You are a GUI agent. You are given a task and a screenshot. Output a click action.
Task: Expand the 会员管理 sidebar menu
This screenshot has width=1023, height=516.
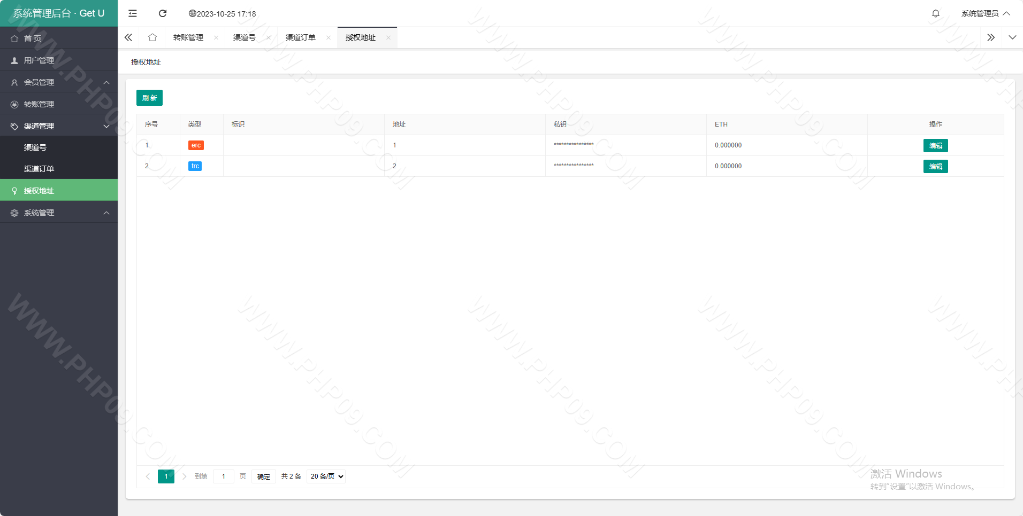pyautogui.click(x=59, y=82)
